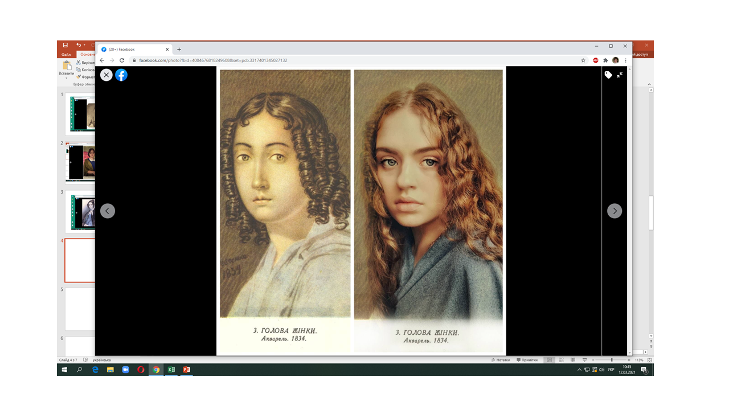Open the Chrome extensions puzzle menu
The width and height of the screenshot is (729, 410).
click(605, 60)
